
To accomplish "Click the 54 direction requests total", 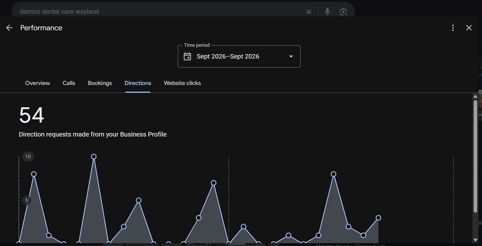I will point(31,115).
